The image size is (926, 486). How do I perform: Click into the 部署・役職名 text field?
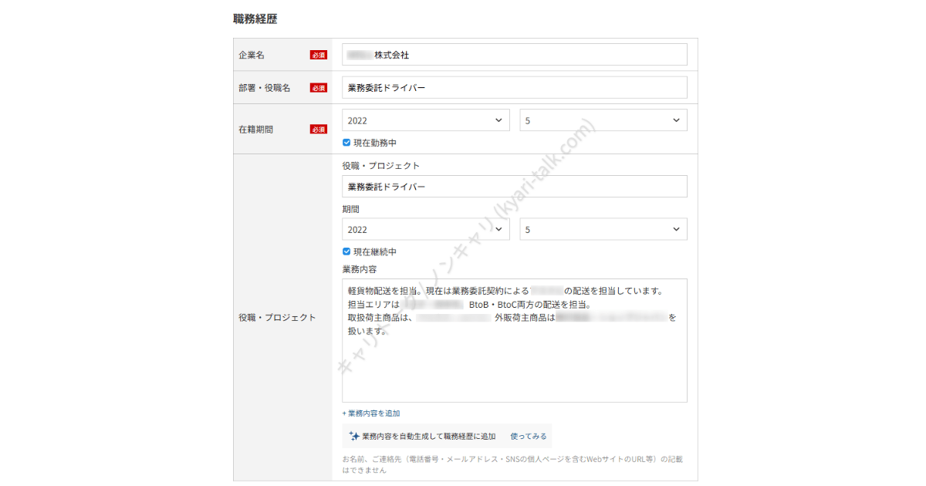(x=514, y=88)
